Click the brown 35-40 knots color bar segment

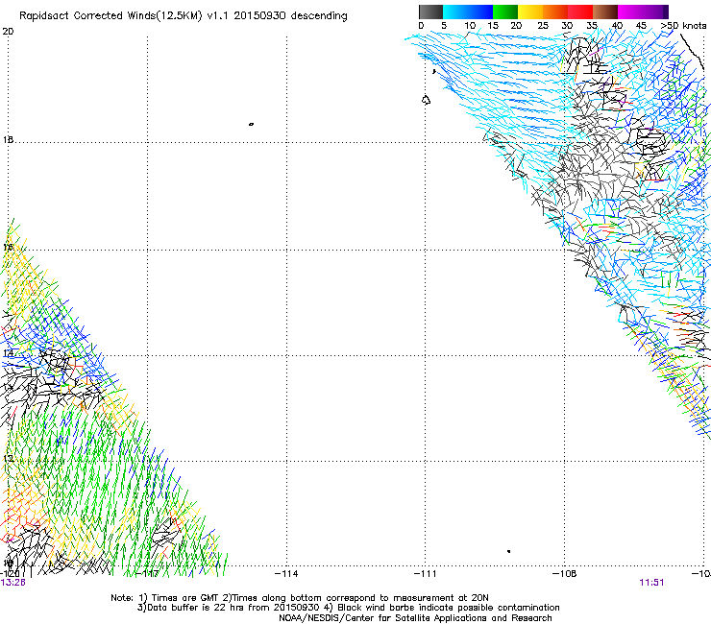pos(605,12)
